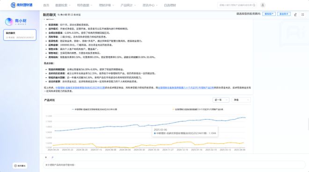This screenshot has width=309, height=172.
Task: Open the 自选理财 menu item
Action: pyautogui.click(x=170, y=5)
